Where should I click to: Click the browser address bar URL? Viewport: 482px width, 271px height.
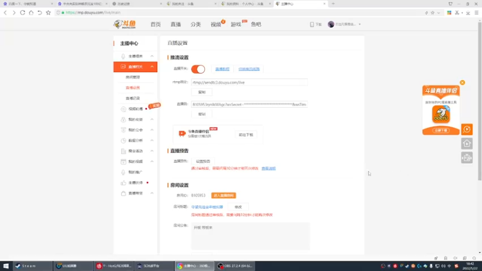click(93, 13)
